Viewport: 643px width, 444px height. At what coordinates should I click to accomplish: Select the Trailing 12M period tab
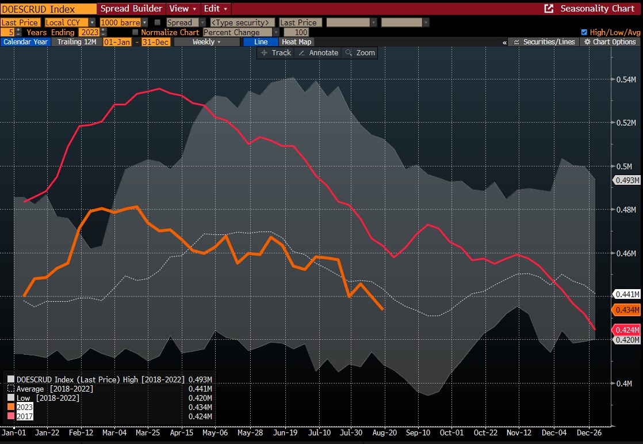76,42
